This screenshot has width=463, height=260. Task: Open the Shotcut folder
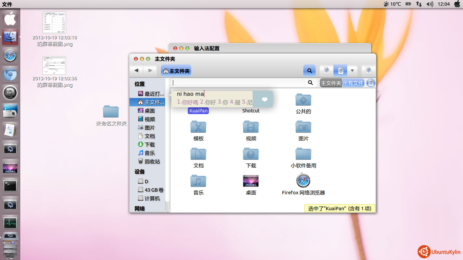click(251, 111)
